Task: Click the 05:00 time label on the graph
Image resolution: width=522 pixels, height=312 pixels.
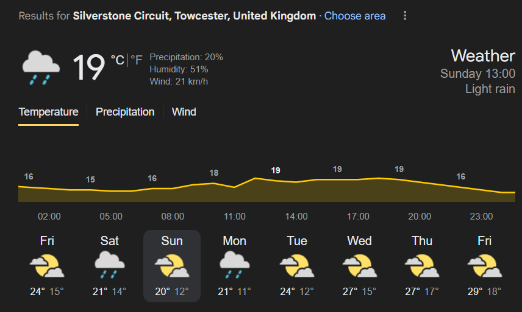Action: [x=111, y=217]
